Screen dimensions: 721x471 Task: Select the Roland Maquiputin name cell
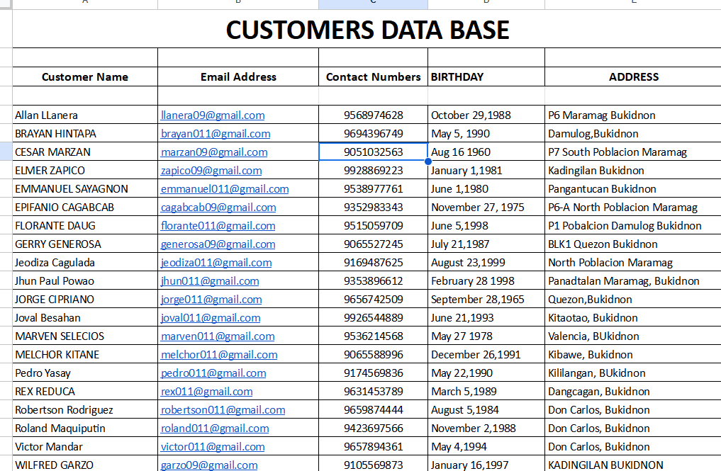tap(85, 427)
